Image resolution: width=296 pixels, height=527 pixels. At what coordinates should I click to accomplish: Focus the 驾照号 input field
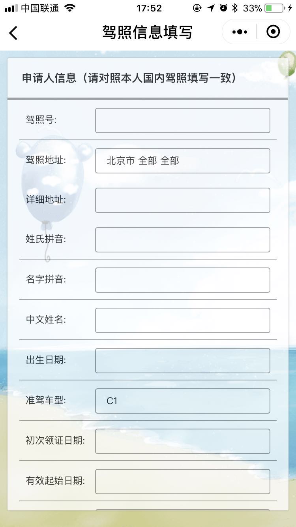[183, 120]
